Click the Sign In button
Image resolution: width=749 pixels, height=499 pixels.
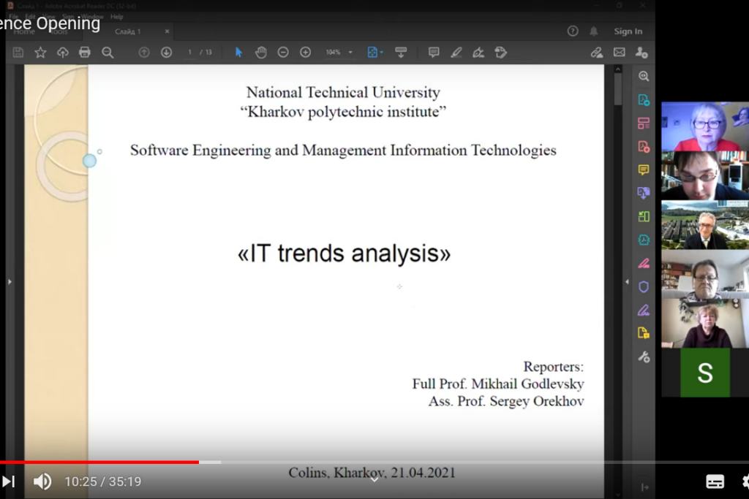pyautogui.click(x=628, y=31)
